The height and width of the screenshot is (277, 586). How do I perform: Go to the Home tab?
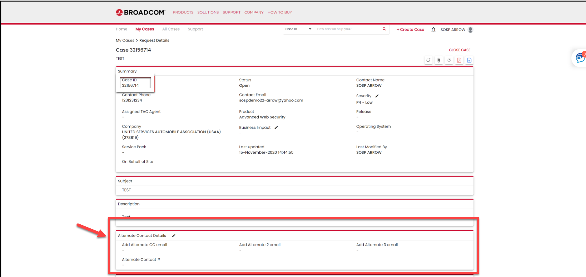(x=122, y=29)
